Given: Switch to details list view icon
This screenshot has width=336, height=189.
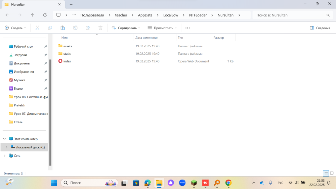Looking at the screenshot, I should click(x=326, y=173).
